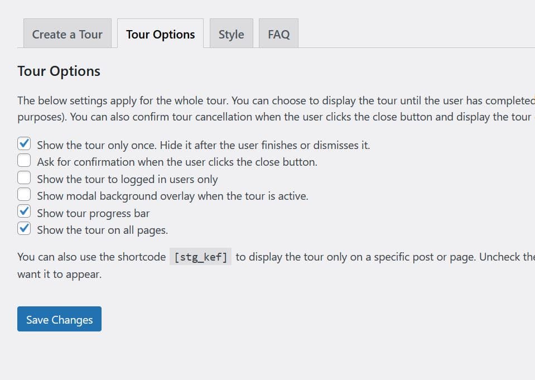The width and height of the screenshot is (535, 380).
Task: Click the "Show tour progress bar" label text
Action: (x=93, y=213)
